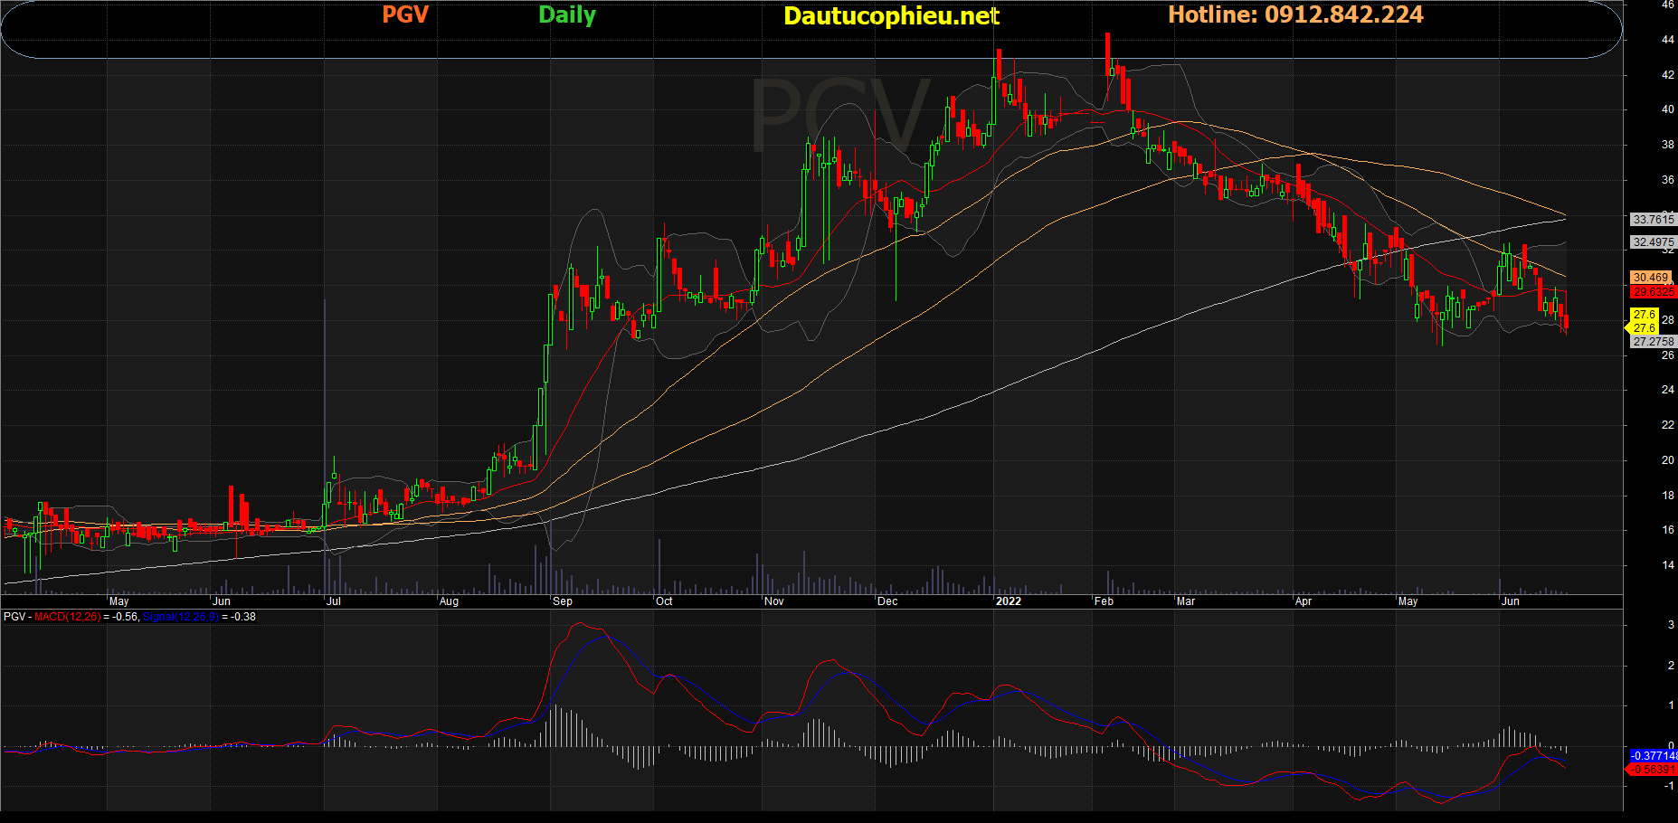The width and height of the screenshot is (1678, 823).
Task: Click the Daily timeframe label
Action: [566, 14]
